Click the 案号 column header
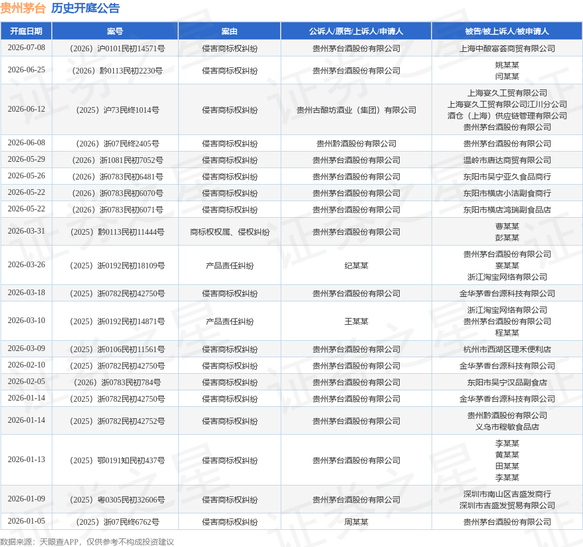 115,31
